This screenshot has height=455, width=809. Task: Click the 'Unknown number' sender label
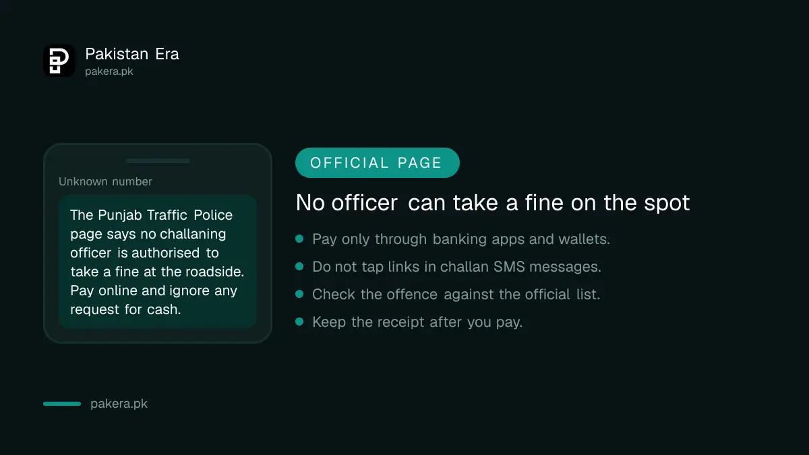(x=105, y=181)
